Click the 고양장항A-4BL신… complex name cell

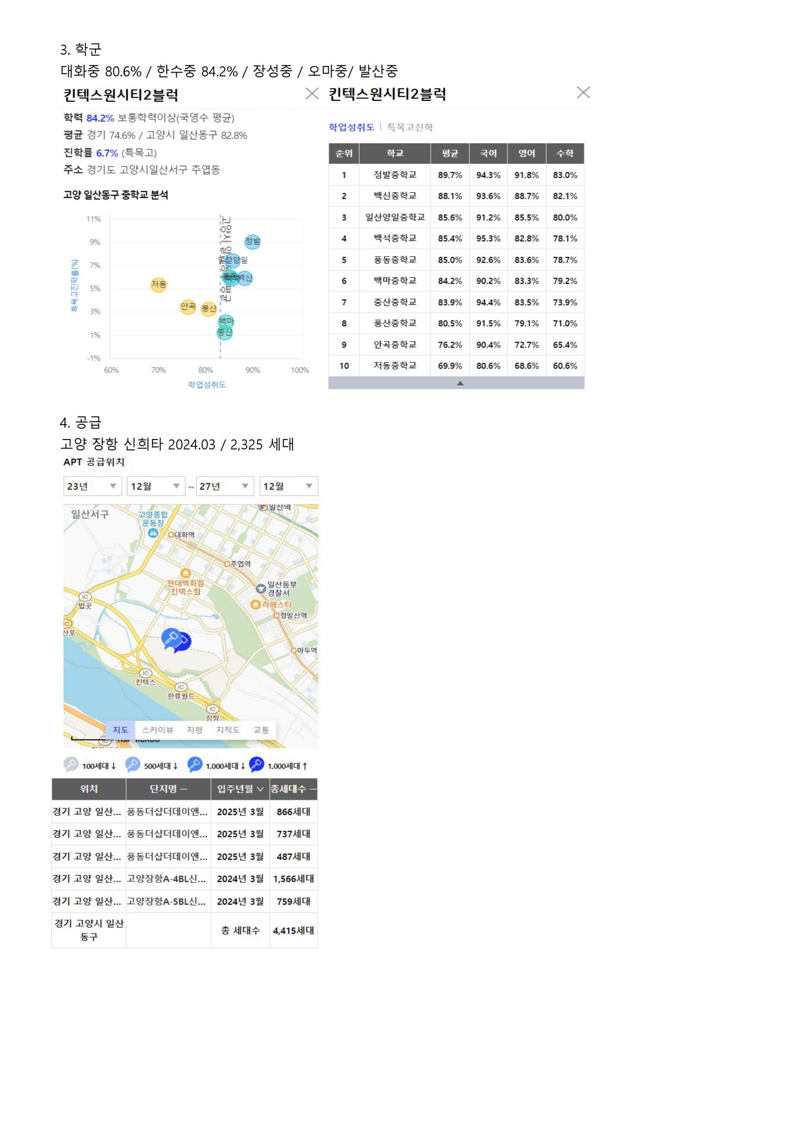(x=168, y=879)
